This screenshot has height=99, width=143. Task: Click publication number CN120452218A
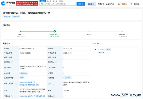point(25,53)
